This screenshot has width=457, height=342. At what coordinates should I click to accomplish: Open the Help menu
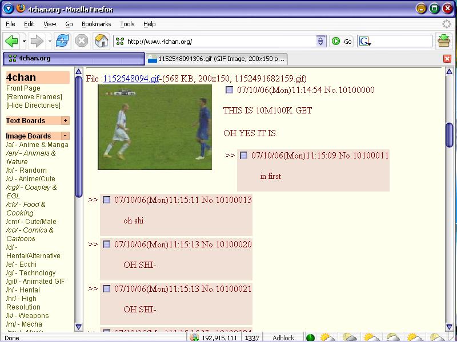(x=150, y=24)
